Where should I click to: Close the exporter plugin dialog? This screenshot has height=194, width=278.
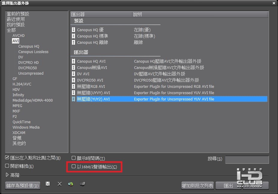tap(274, 3)
